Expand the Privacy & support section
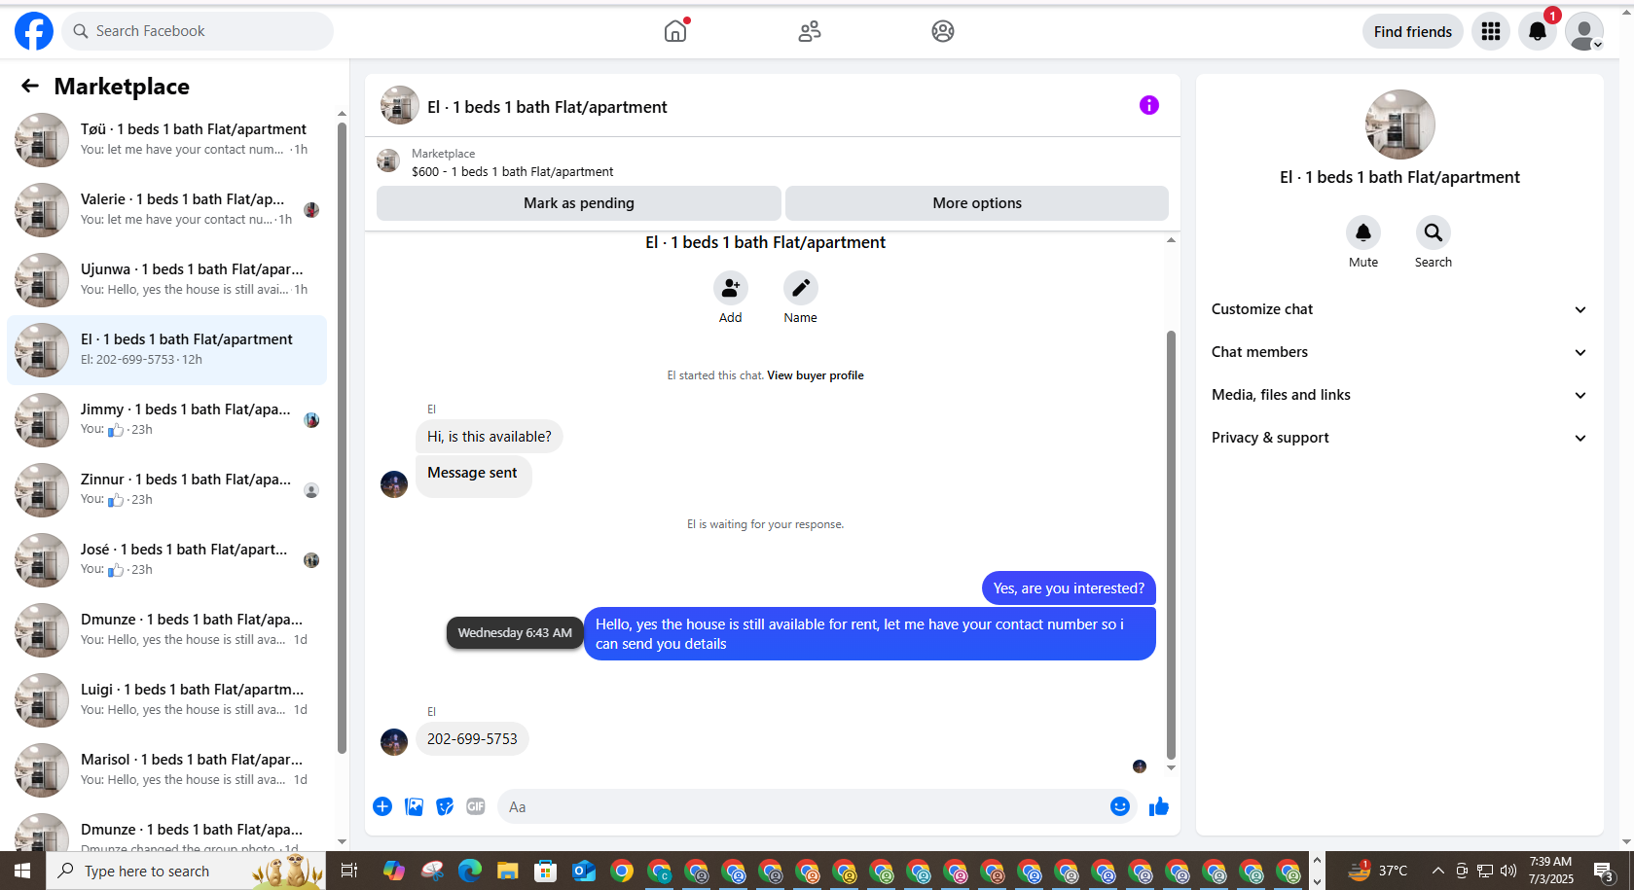Screen dimensions: 1634x890 (1398, 438)
